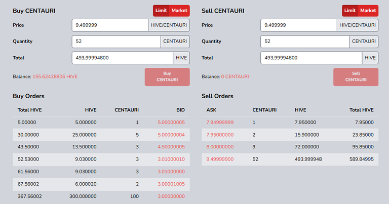The height and width of the screenshot is (204, 389).
Task: Click the Buy CENTAURI button
Action: point(167,77)
